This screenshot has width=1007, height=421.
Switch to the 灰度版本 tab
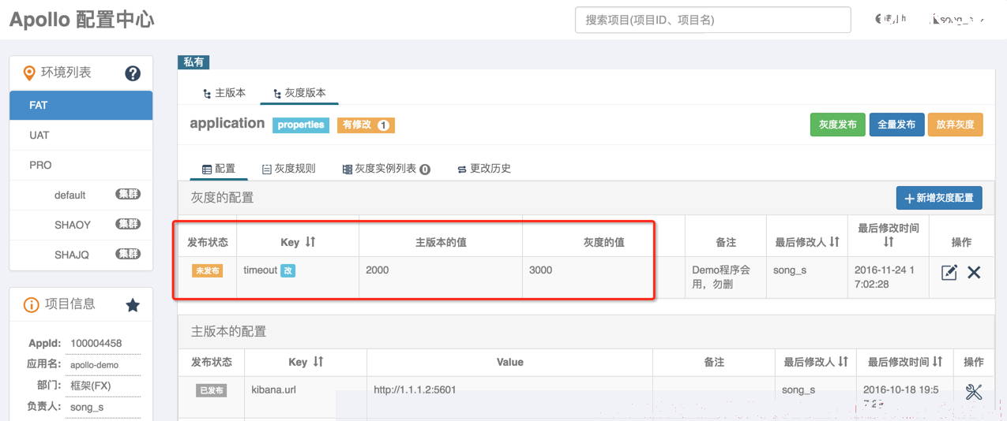pos(299,93)
